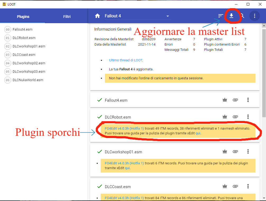Open three-dot menu for DLCCoast.esm card

click(x=248, y=186)
